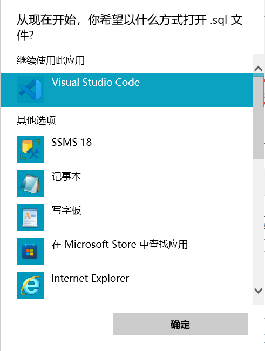The image size is (265, 351).
Task: Click the 'SSMS 18' text
Action: click(72, 142)
